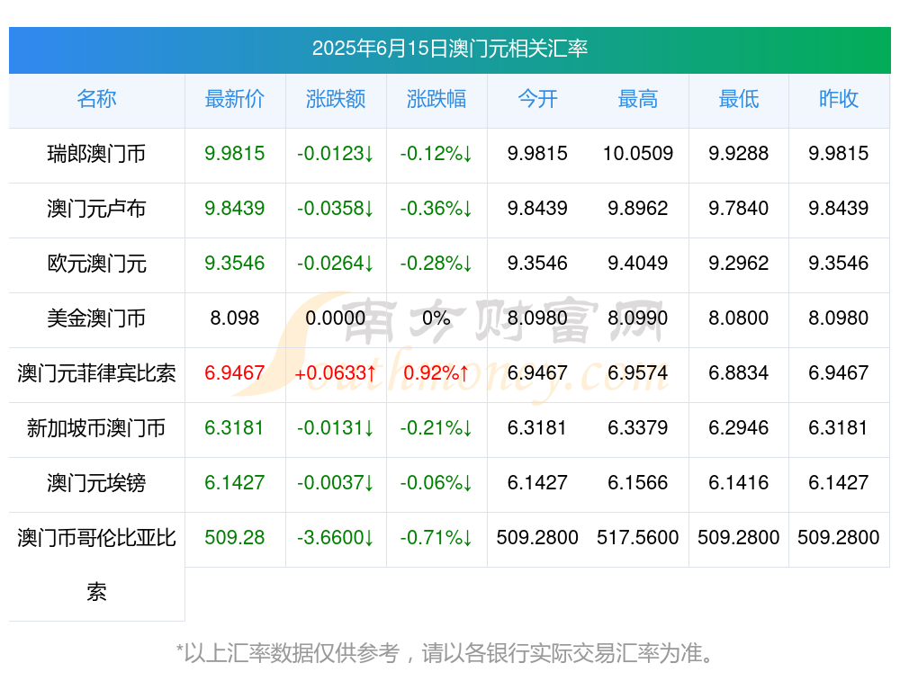Viewport: 900px width, 681px height.
Task: Click latest price 9.9815 in green
Action: click(234, 153)
